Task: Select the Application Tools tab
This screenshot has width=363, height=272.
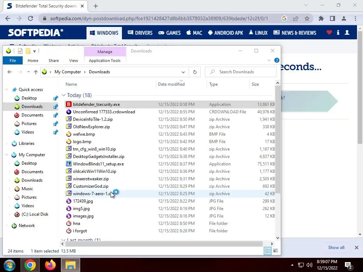Action: tap(105, 60)
